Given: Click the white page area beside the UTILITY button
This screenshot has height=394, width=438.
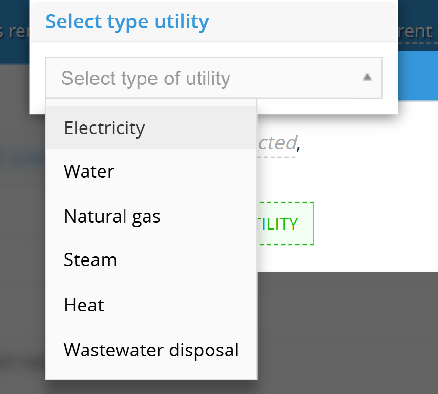Looking at the screenshot, I should click(x=371, y=224).
